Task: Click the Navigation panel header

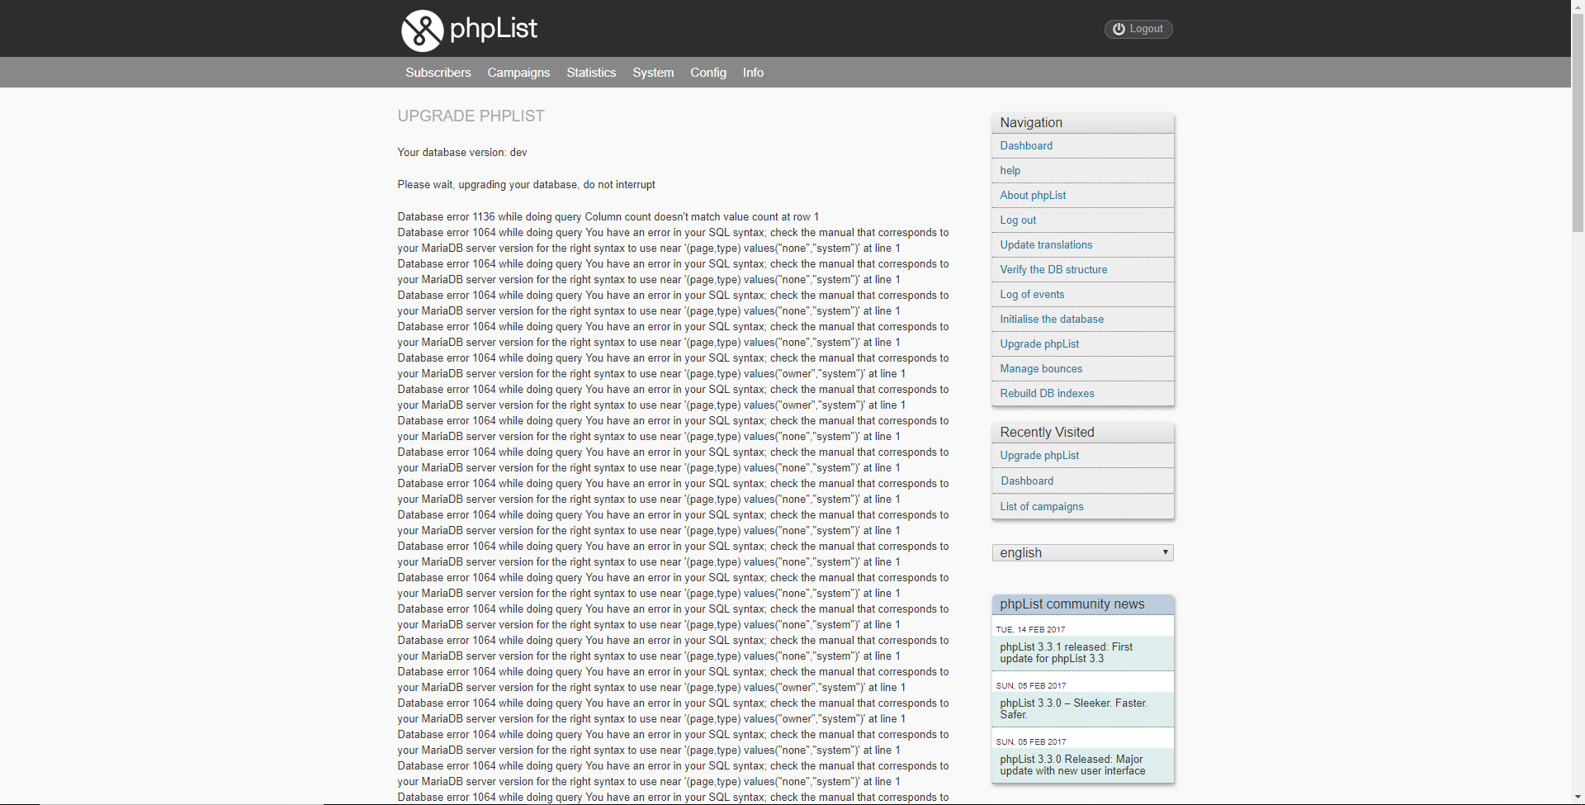Action: pos(1082,123)
